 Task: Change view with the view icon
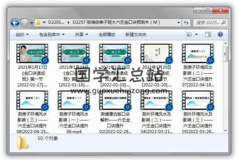coord(189,34)
